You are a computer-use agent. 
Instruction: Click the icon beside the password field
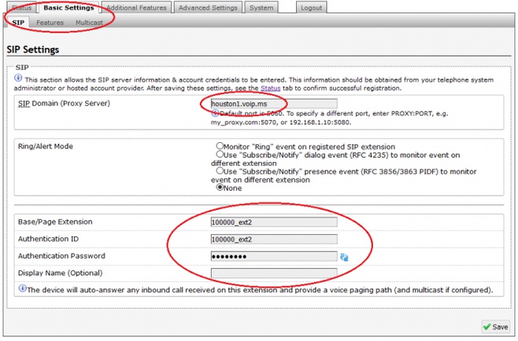click(x=344, y=257)
